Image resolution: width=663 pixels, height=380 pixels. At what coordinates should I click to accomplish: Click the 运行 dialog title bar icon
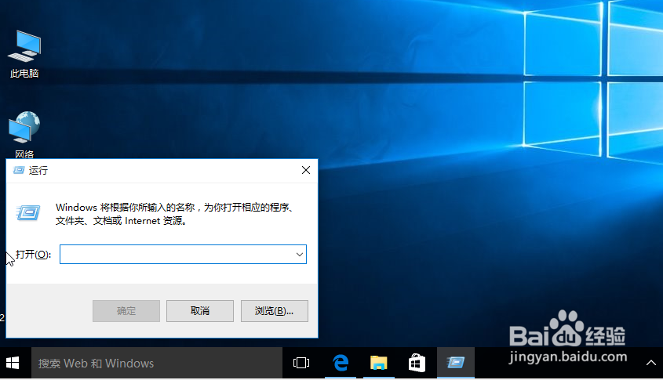click(19, 170)
